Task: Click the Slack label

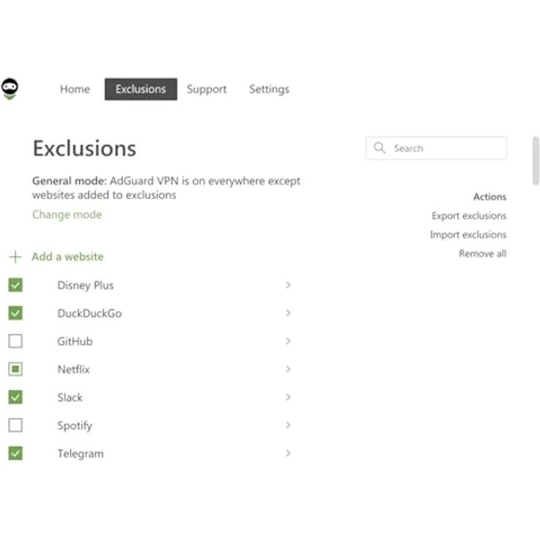Action: click(x=70, y=398)
